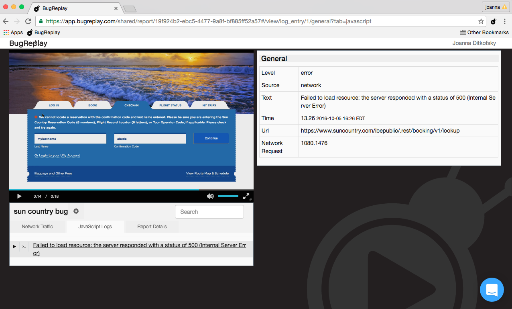Seek along the video progress bar
The width and height of the screenshot is (512, 309).
point(131,190)
